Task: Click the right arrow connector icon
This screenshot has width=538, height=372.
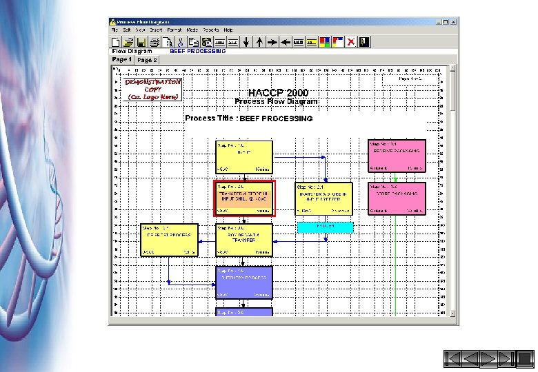Action: [x=272, y=42]
